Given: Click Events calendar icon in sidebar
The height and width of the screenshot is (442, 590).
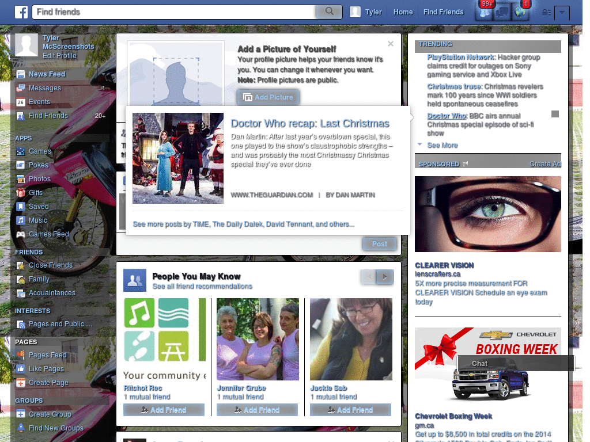Looking at the screenshot, I should coord(21,102).
